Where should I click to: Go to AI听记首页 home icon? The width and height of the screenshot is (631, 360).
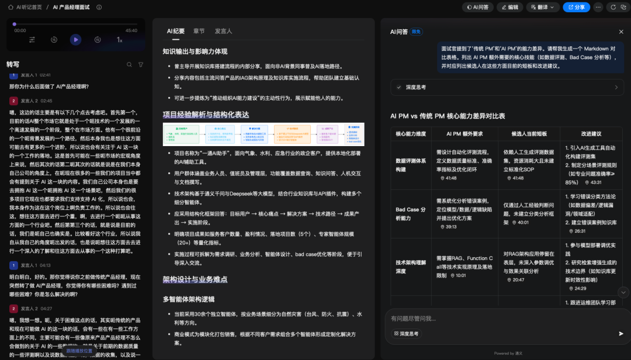point(11,7)
